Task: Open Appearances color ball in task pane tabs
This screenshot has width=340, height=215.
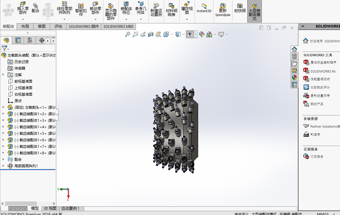Action: [294, 78]
